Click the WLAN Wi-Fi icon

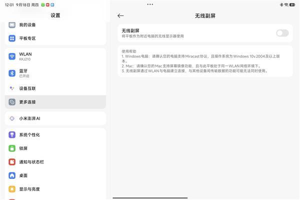point(12,56)
